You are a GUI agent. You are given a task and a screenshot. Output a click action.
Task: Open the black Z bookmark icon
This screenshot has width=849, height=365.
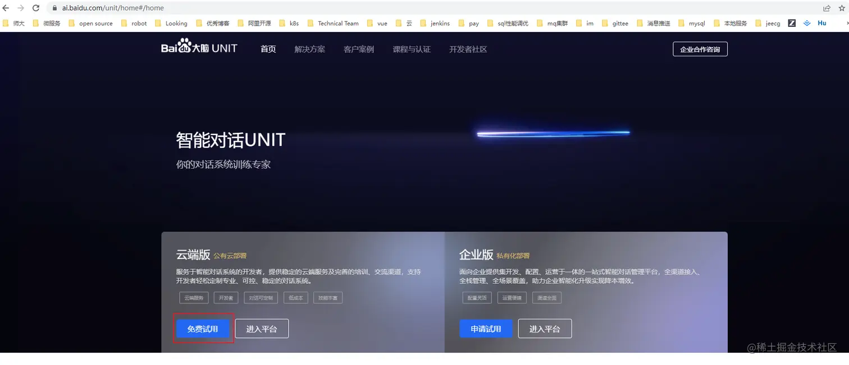[792, 23]
